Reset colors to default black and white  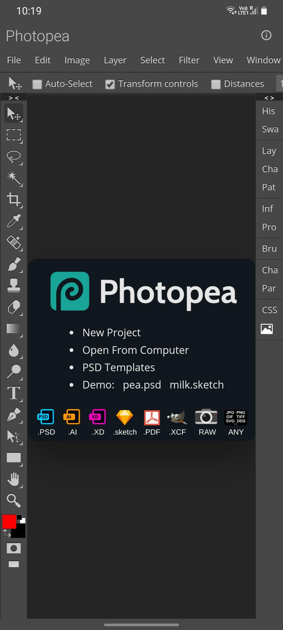(x=21, y=519)
